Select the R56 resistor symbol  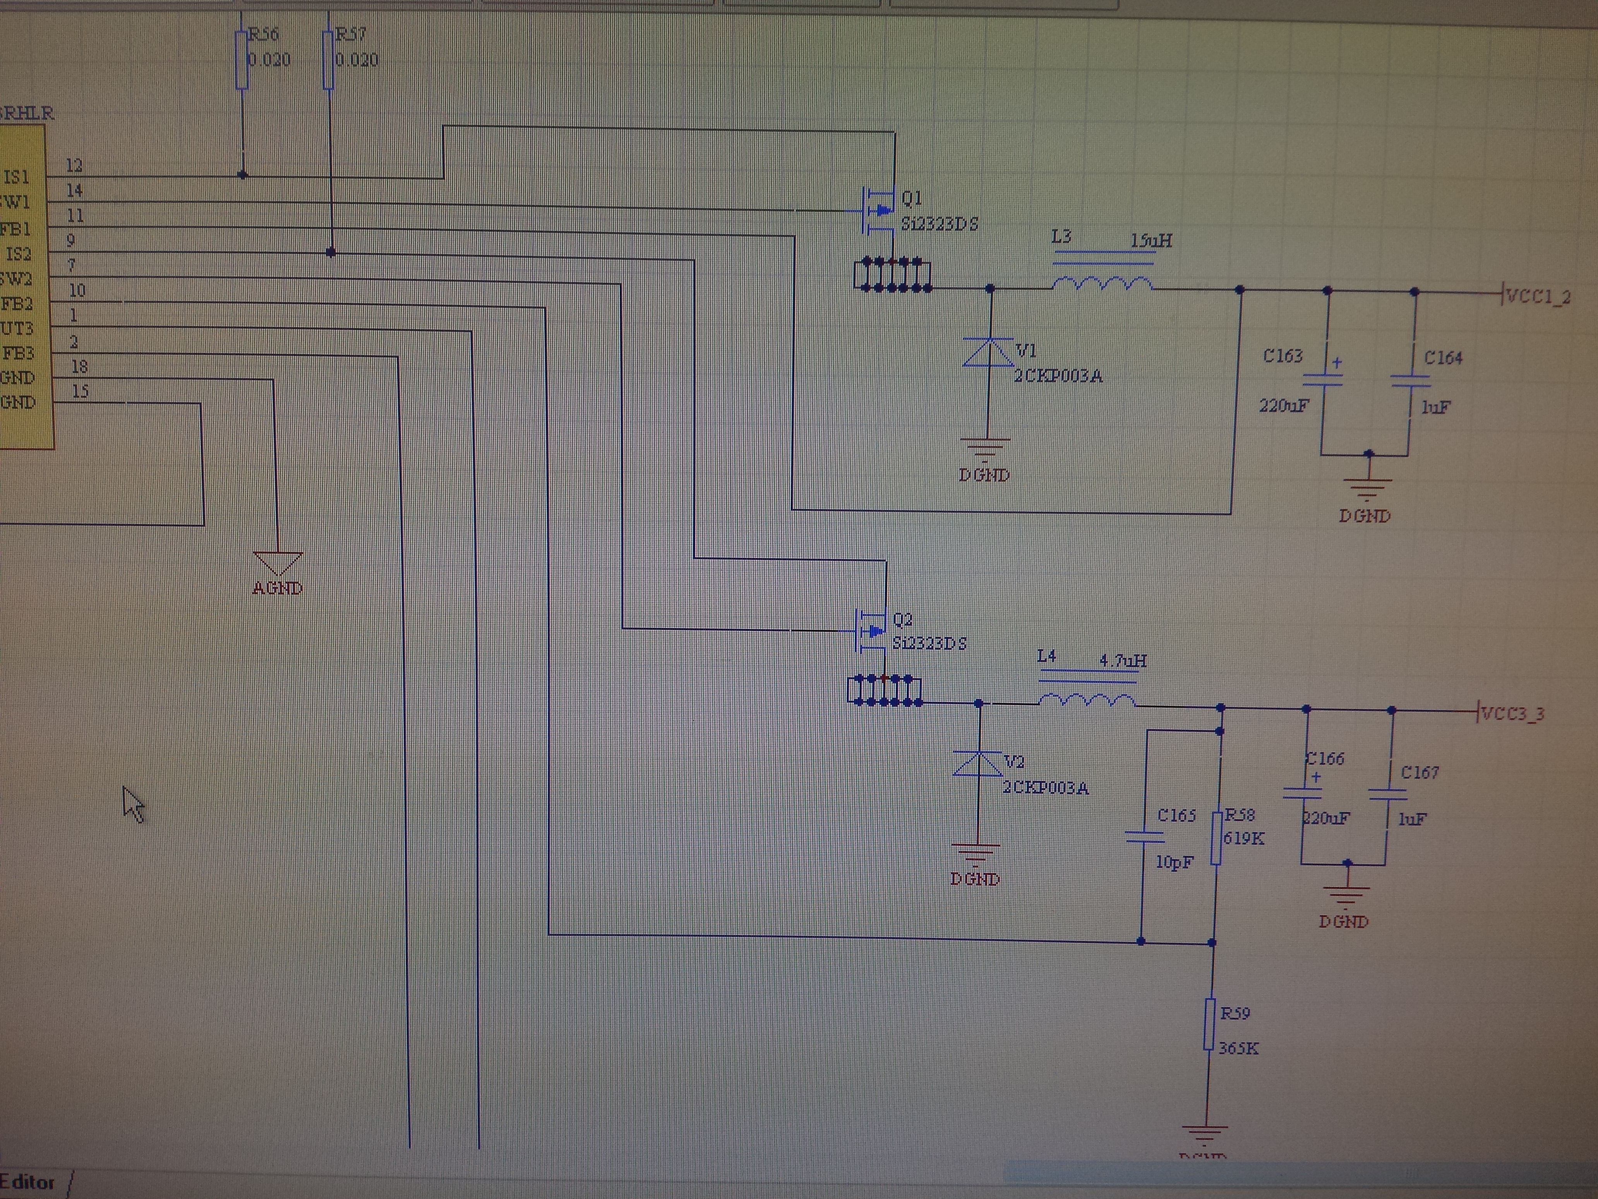point(242,60)
